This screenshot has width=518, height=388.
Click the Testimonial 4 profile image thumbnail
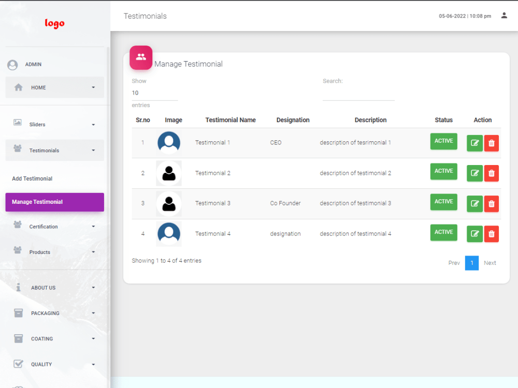(x=169, y=234)
